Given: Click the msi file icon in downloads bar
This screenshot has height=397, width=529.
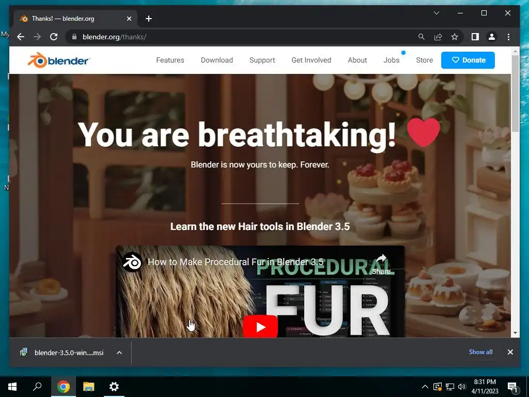Looking at the screenshot, I should coord(24,353).
